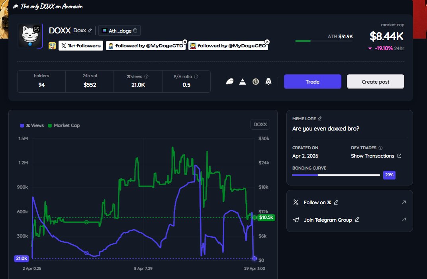Screen dimensions: 427x279
Task: Click 'The only DOXX on Anoncoin' banner text
Action: click(51, 6)
